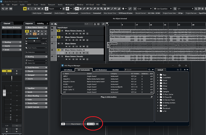Viewport: 206px width, 135px height.
Task: Switch to the VST Modulators tab
Action: tap(101, 70)
